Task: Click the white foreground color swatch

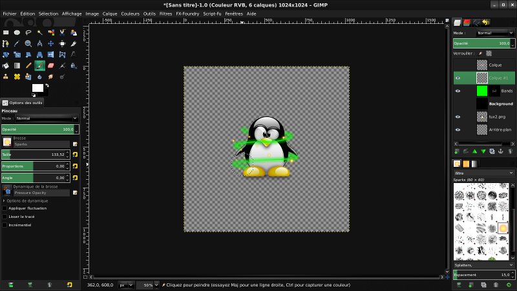Action: [37, 88]
